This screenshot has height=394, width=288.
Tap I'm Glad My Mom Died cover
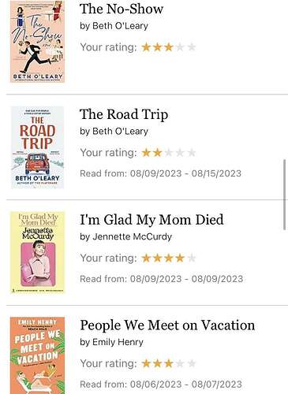[x=37, y=252]
